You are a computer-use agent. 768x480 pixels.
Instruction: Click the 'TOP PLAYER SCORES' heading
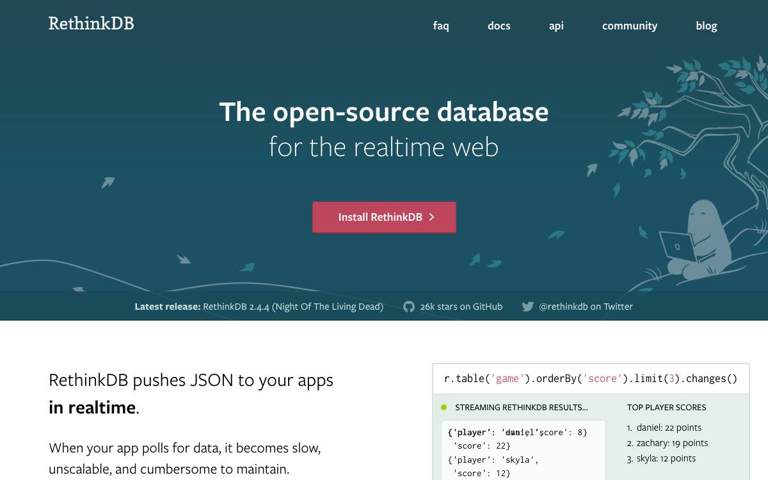click(x=667, y=407)
